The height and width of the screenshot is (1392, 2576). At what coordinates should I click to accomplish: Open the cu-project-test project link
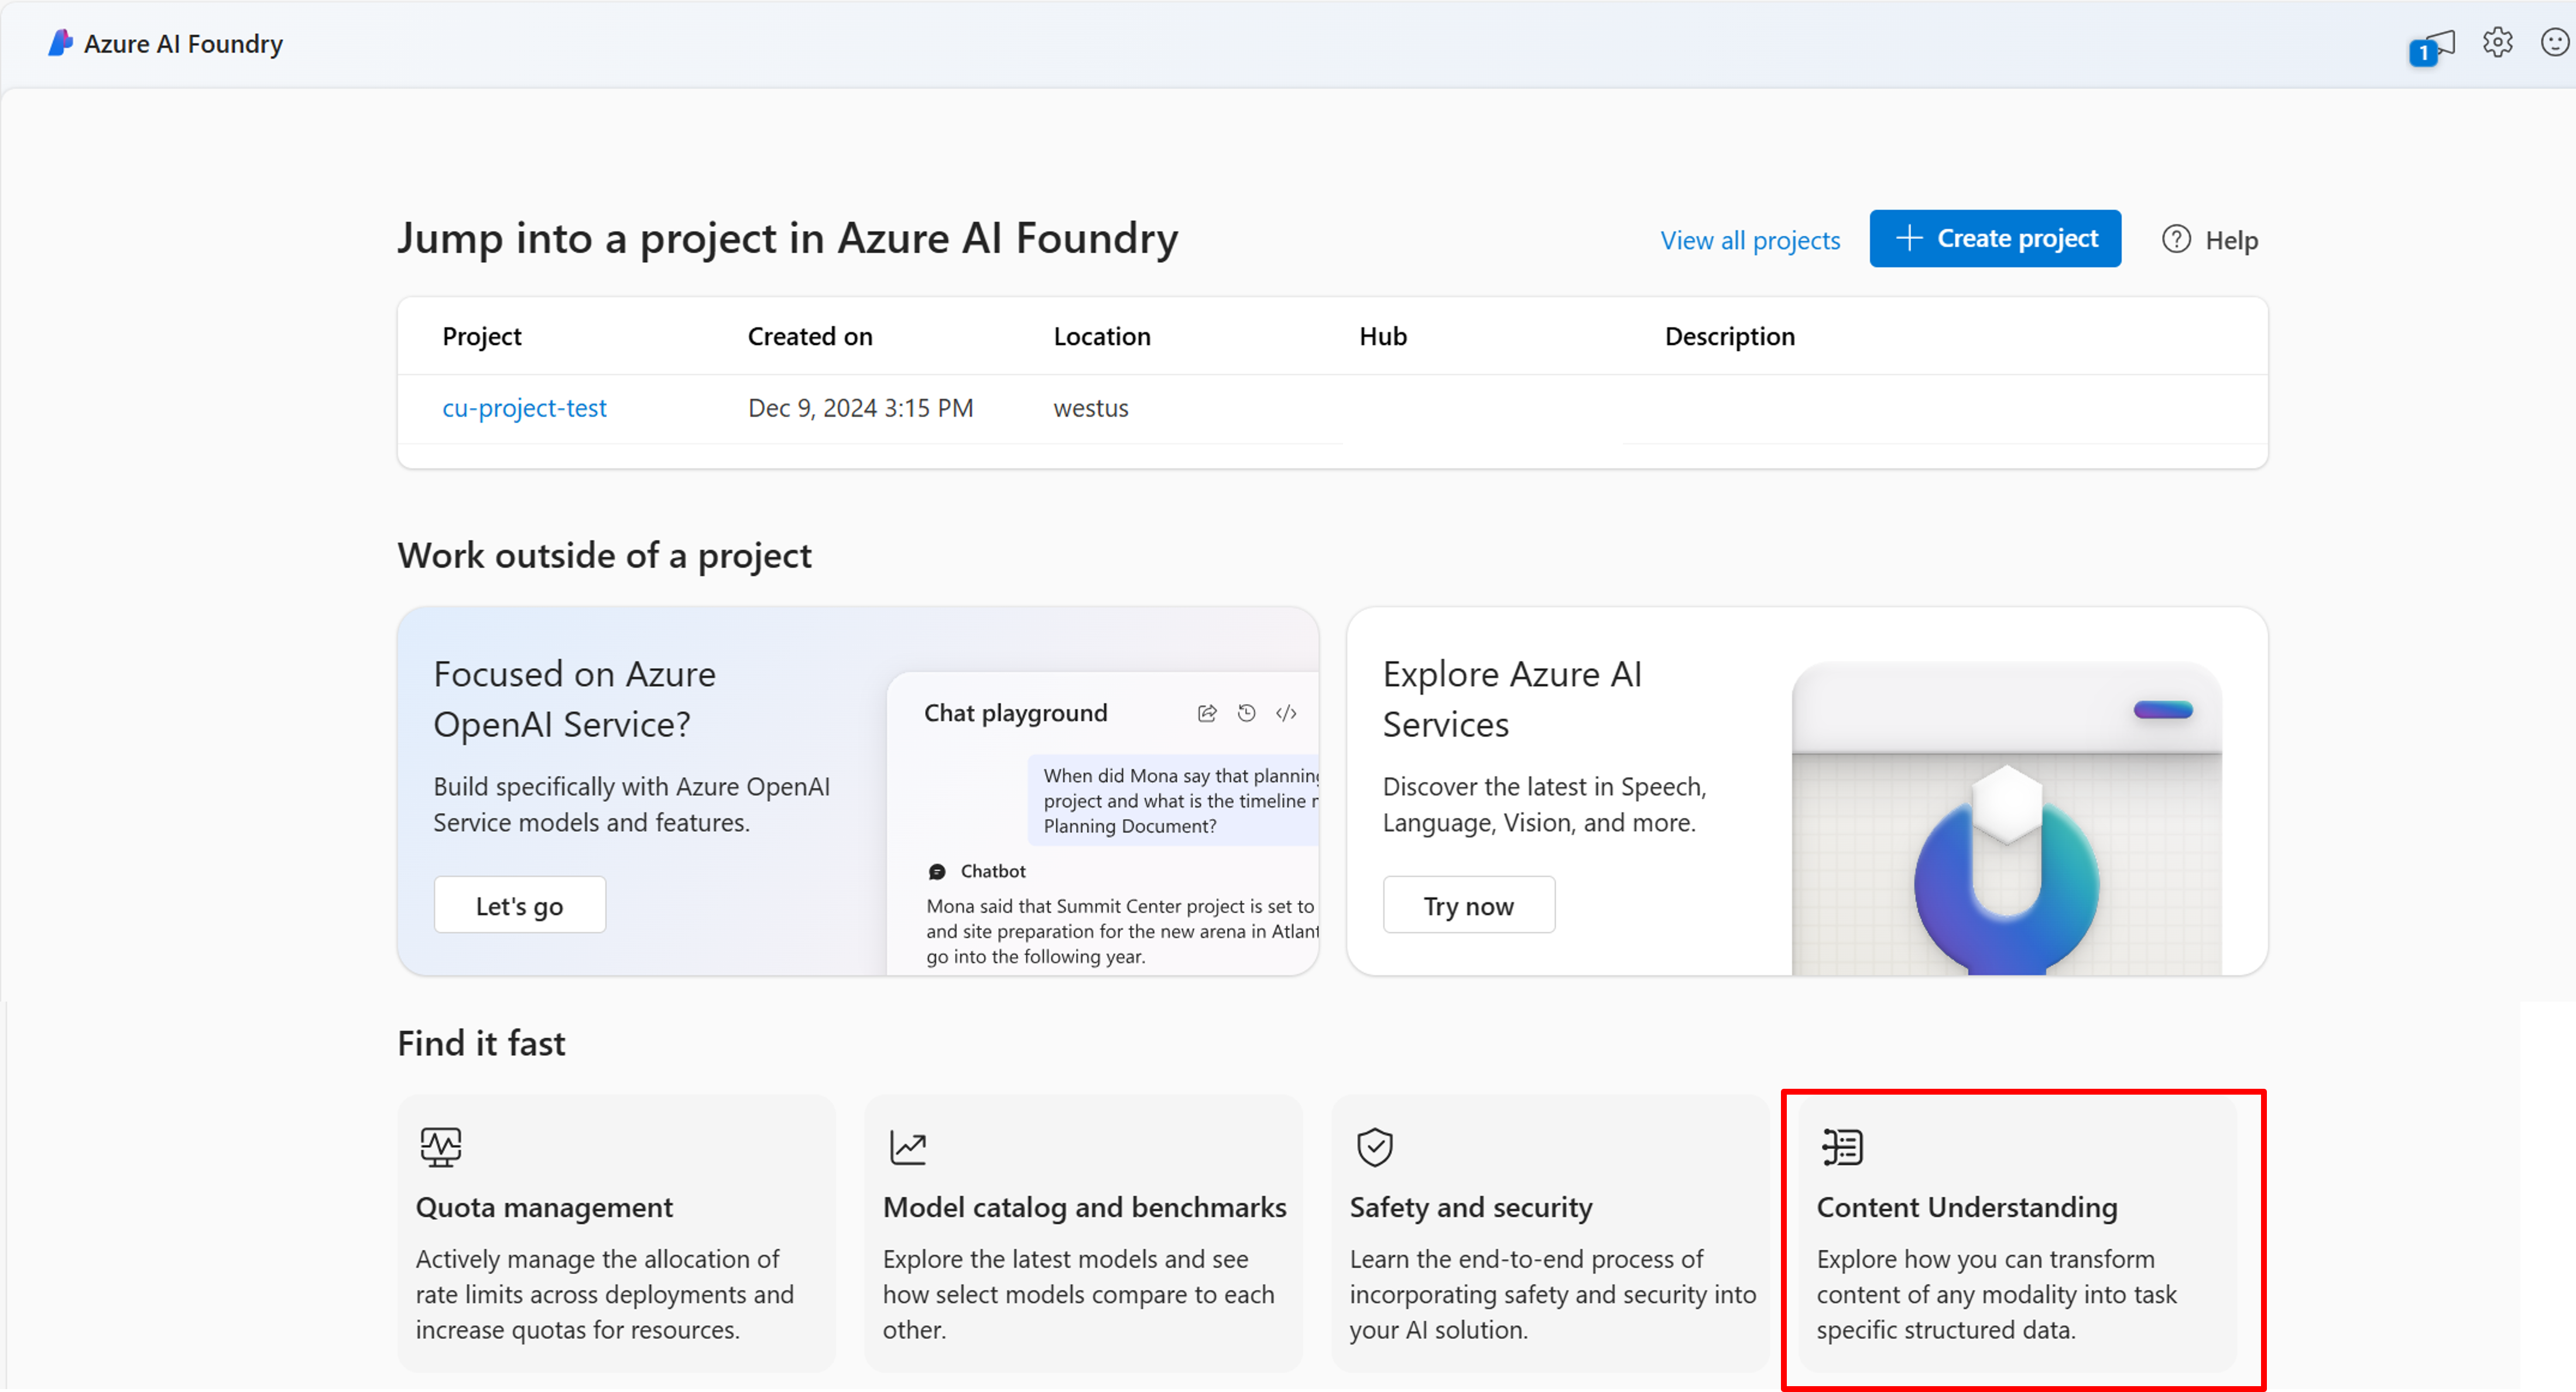click(525, 406)
